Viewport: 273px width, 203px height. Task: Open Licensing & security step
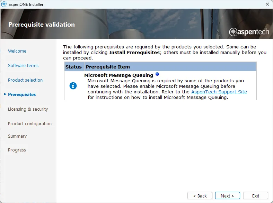coord(28,109)
